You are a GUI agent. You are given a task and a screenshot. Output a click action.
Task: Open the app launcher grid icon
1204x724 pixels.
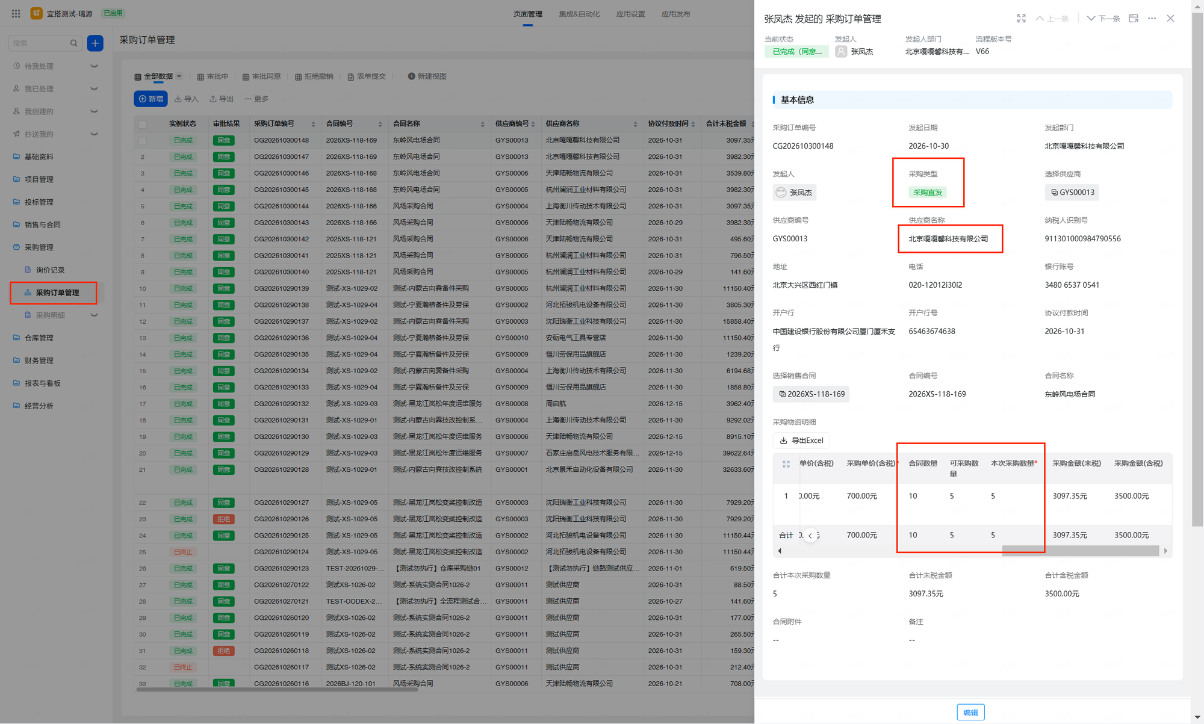click(x=16, y=13)
